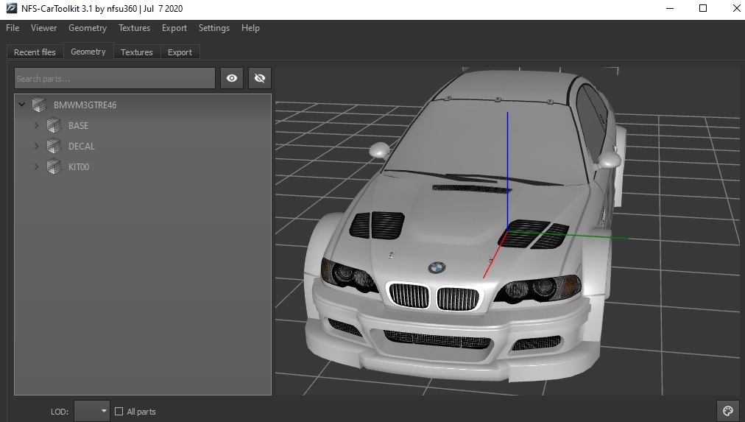
Task: Expand the BASE tree node
Action: 37,125
